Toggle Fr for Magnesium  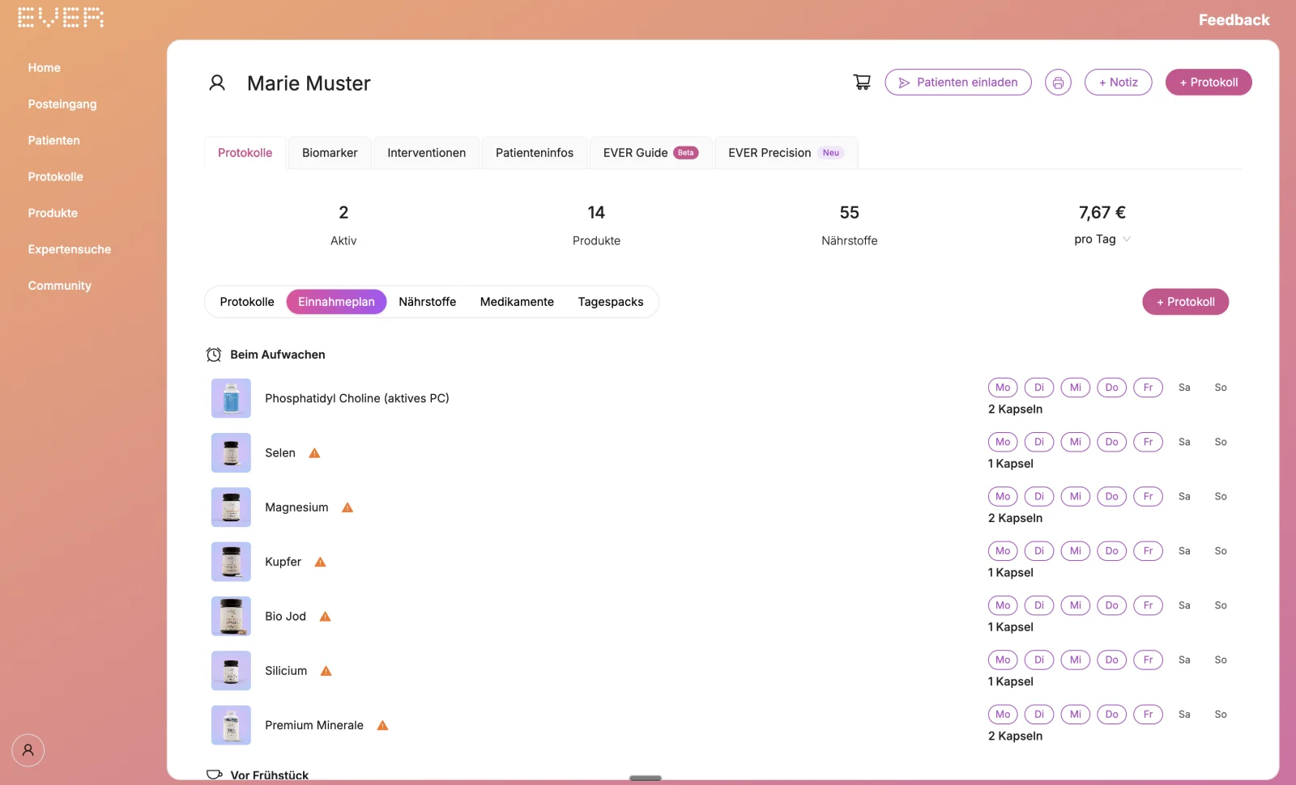pyautogui.click(x=1148, y=496)
